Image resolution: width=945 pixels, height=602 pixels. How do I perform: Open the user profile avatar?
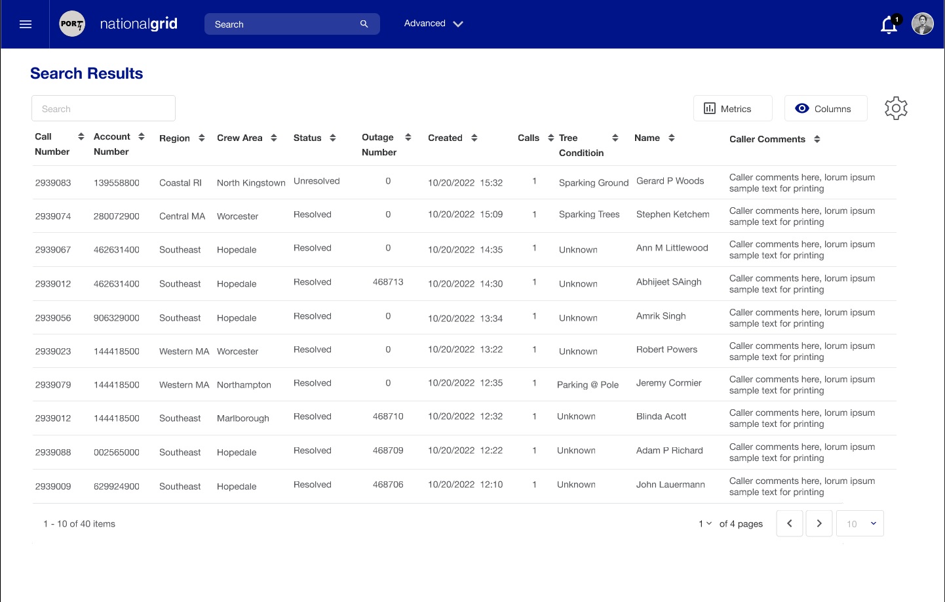(922, 24)
